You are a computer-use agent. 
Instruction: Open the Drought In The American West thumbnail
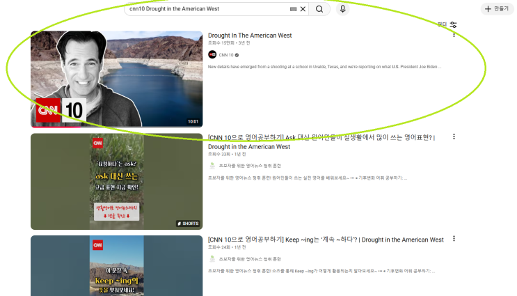pyautogui.click(x=117, y=79)
